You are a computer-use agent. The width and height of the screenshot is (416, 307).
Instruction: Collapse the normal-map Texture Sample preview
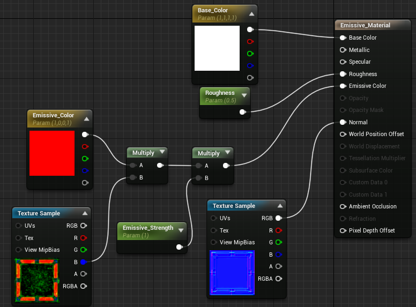pos(280,206)
